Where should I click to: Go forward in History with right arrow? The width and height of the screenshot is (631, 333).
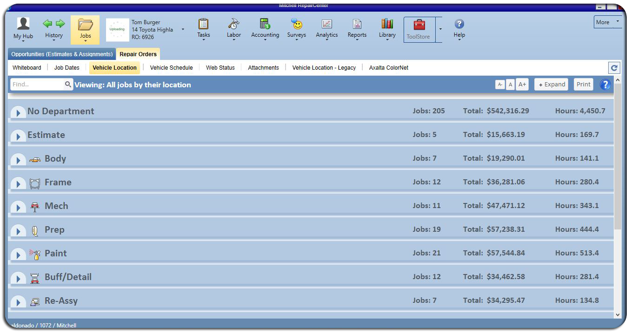click(x=60, y=23)
